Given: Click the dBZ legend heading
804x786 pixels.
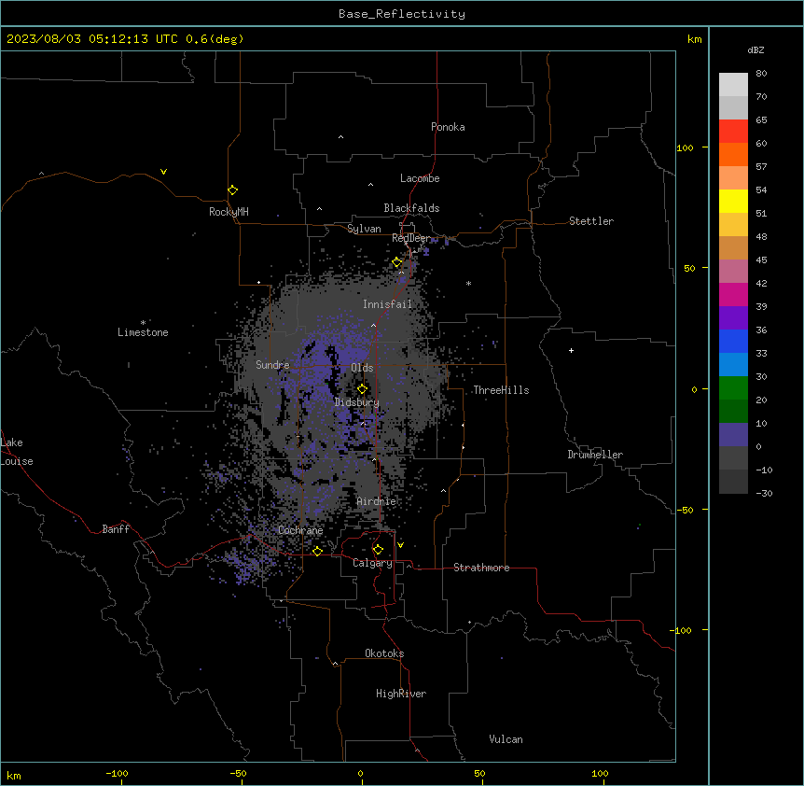Looking at the screenshot, I should tap(755, 49).
